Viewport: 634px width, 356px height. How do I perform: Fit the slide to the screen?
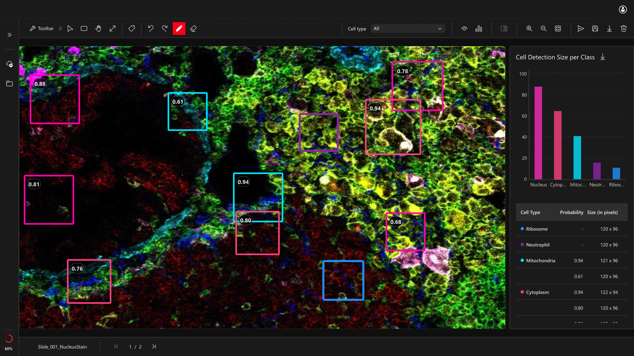(x=558, y=28)
